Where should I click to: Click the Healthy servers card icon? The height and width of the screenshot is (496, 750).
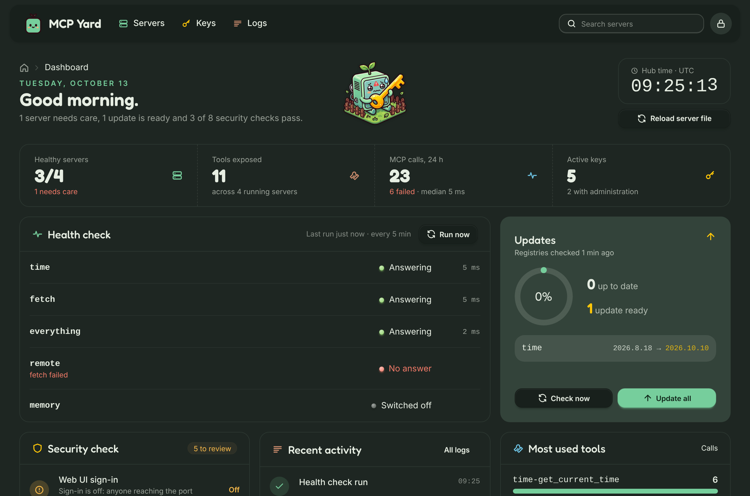pyautogui.click(x=177, y=175)
